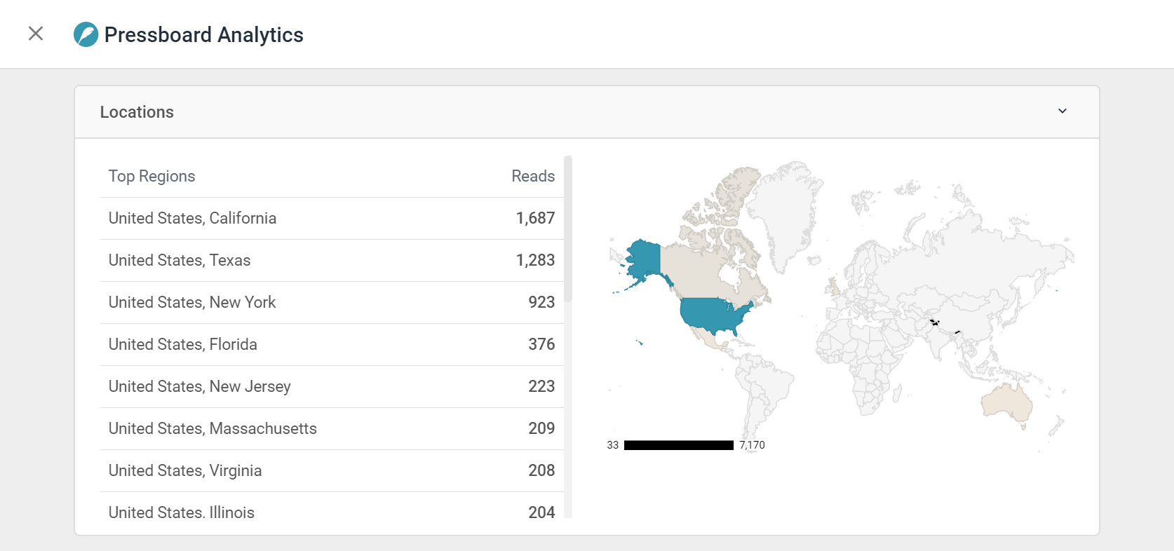
Task: Select the United States, New Jersey row
Action: (x=332, y=387)
